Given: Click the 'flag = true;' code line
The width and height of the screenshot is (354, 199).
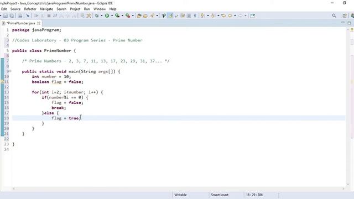Looking at the screenshot, I should (x=66, y=118).
